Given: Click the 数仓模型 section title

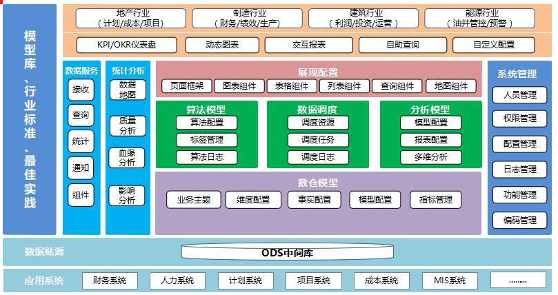Looking at the screenshot, I should click(318, 183).
